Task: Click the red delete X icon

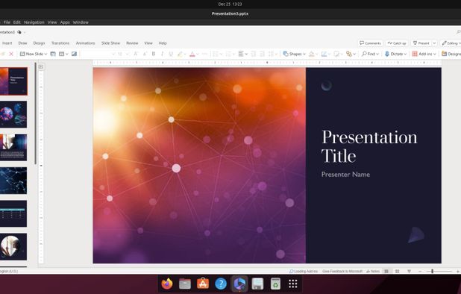Action: tap(11, 54)
